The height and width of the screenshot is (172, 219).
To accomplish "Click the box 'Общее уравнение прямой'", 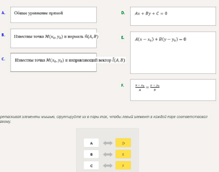I will 53,15.
